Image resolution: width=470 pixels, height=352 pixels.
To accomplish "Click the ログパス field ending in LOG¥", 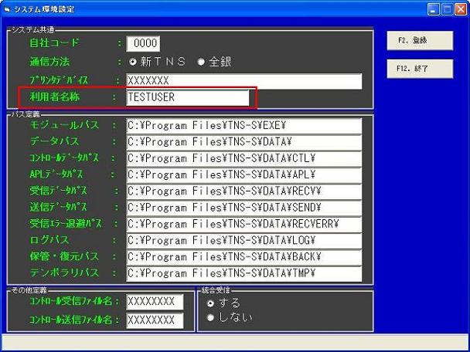I will pos(244,241).
